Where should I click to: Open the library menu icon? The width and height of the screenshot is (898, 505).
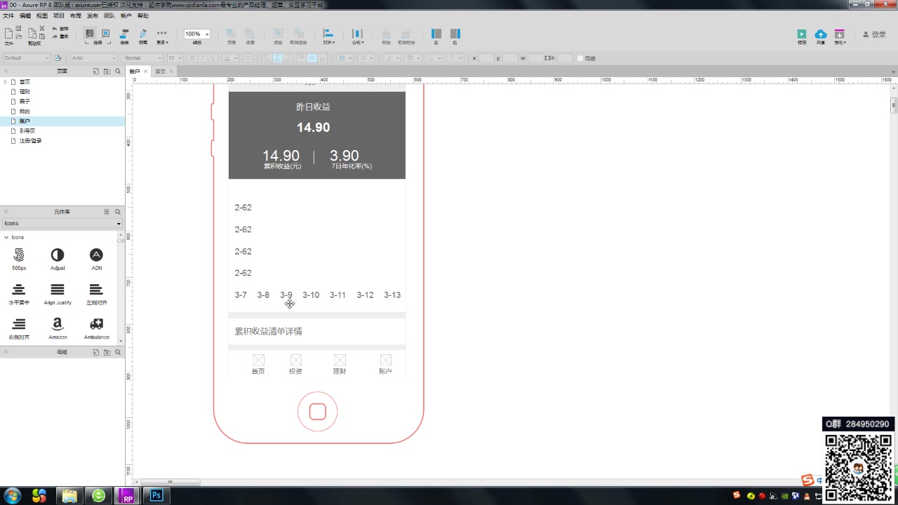[x=107, y=212]
